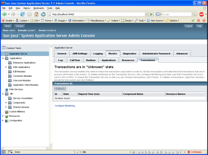Click the Shared Libraries folder icon
Image resolution: width=208 pixels, height=155 pixels.
(x=10, y=107)
